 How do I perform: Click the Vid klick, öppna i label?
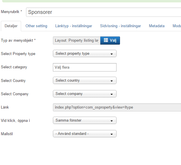pos(15,120)
